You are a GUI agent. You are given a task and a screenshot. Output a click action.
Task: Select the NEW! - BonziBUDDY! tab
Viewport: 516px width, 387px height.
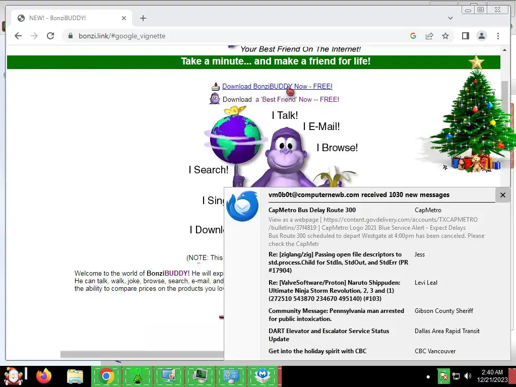coord(72,18)
